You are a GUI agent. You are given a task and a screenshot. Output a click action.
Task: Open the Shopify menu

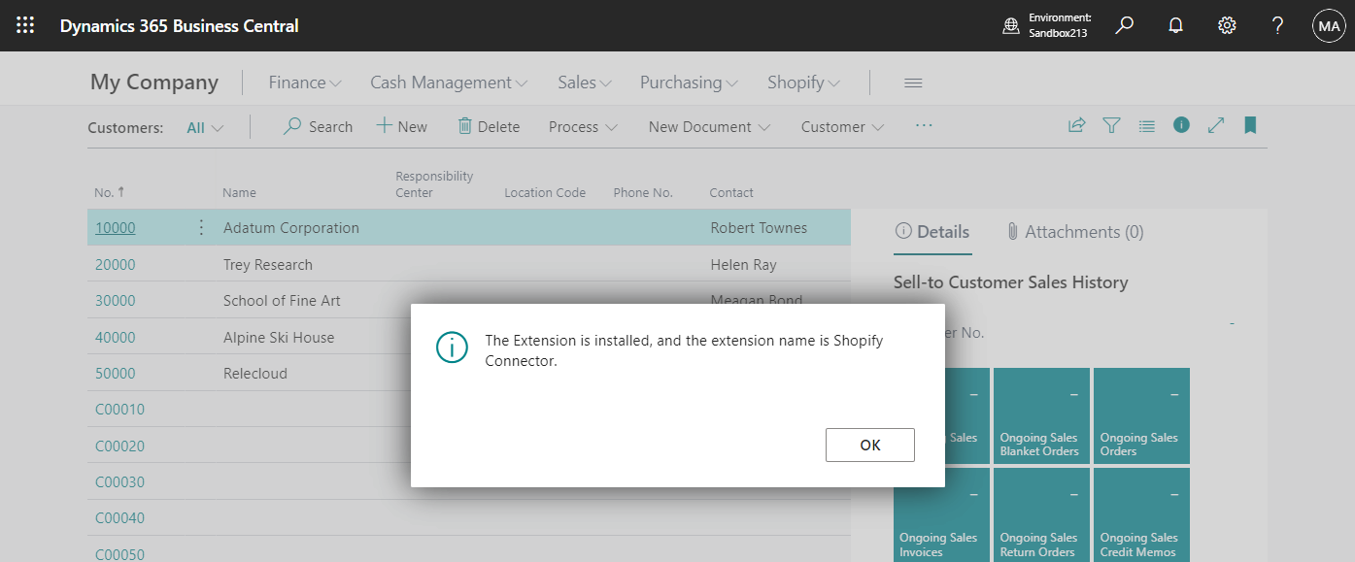(802, 82)
